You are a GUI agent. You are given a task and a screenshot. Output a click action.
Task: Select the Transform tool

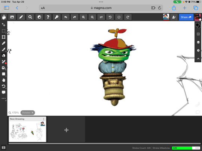4,37
